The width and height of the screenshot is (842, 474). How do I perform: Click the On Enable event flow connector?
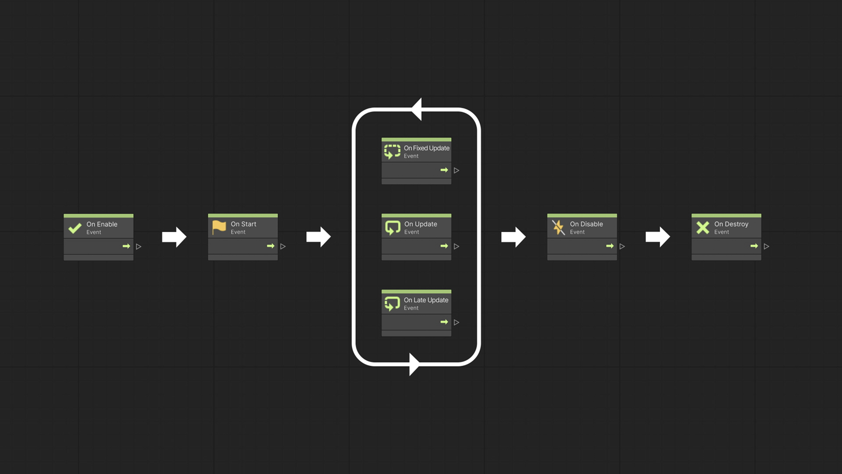click(x=139, y=246)
